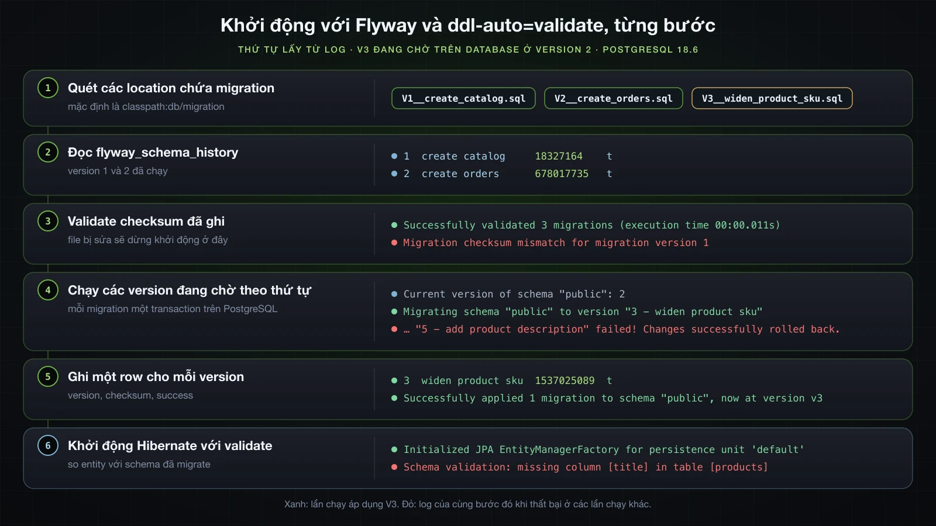Click the step 3 number badge
The image size is (936, 526).
[48, 221]
